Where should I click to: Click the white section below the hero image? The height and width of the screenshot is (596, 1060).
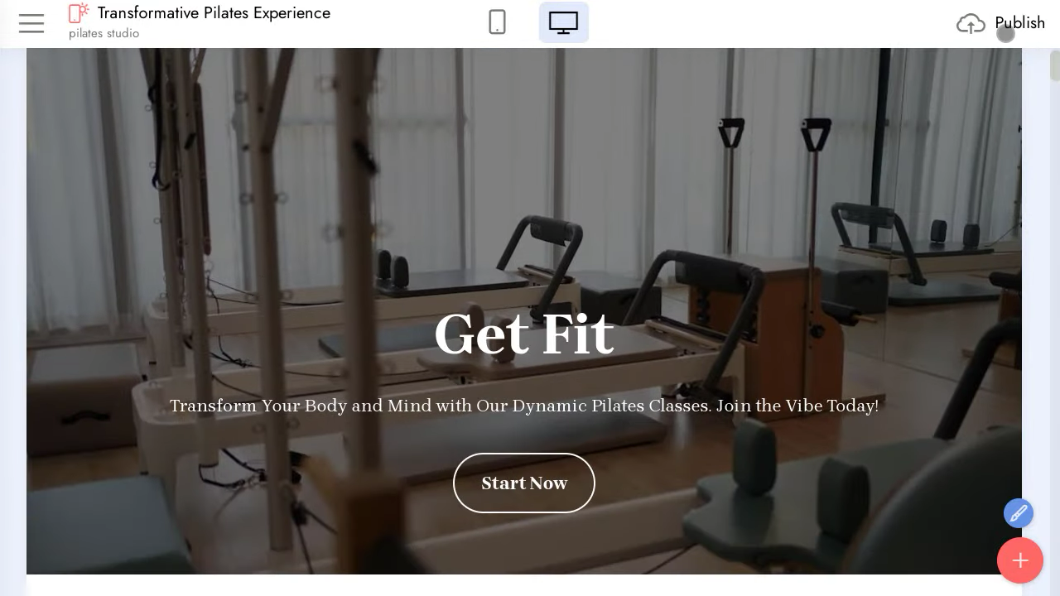click(524, 585)
